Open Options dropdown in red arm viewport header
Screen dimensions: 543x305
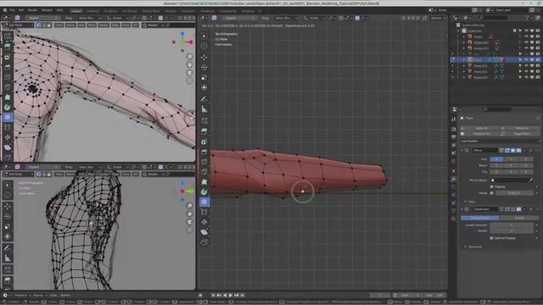[x=438, y=18]
